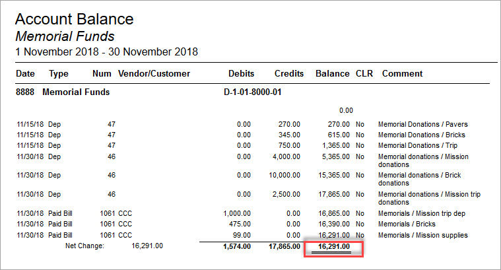This screenshot has height=270, width=501.
Task: Click the 4,000.00 credit amount
Action: click(286, 156)
